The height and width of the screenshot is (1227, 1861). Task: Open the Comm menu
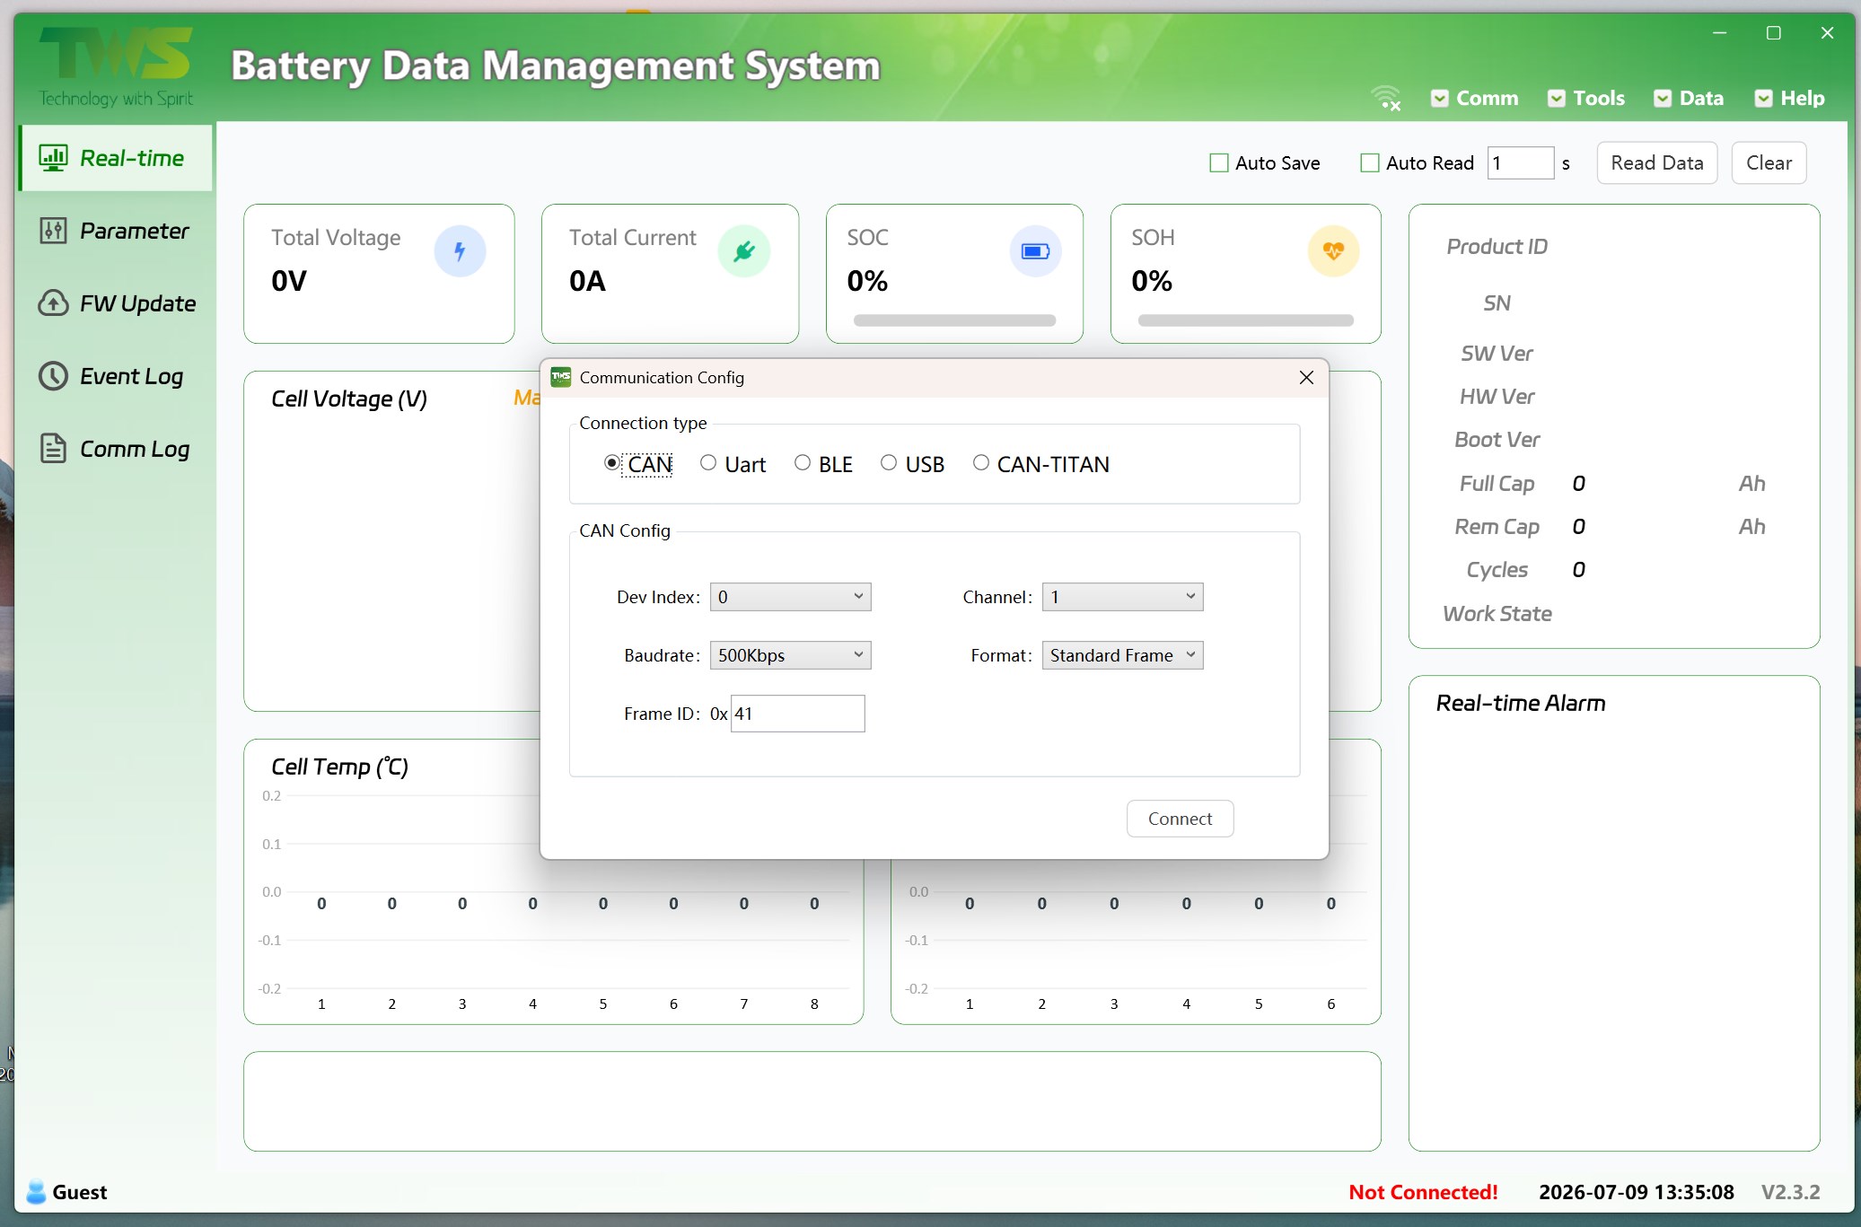pyautogui.click(x=1475, y=99)
